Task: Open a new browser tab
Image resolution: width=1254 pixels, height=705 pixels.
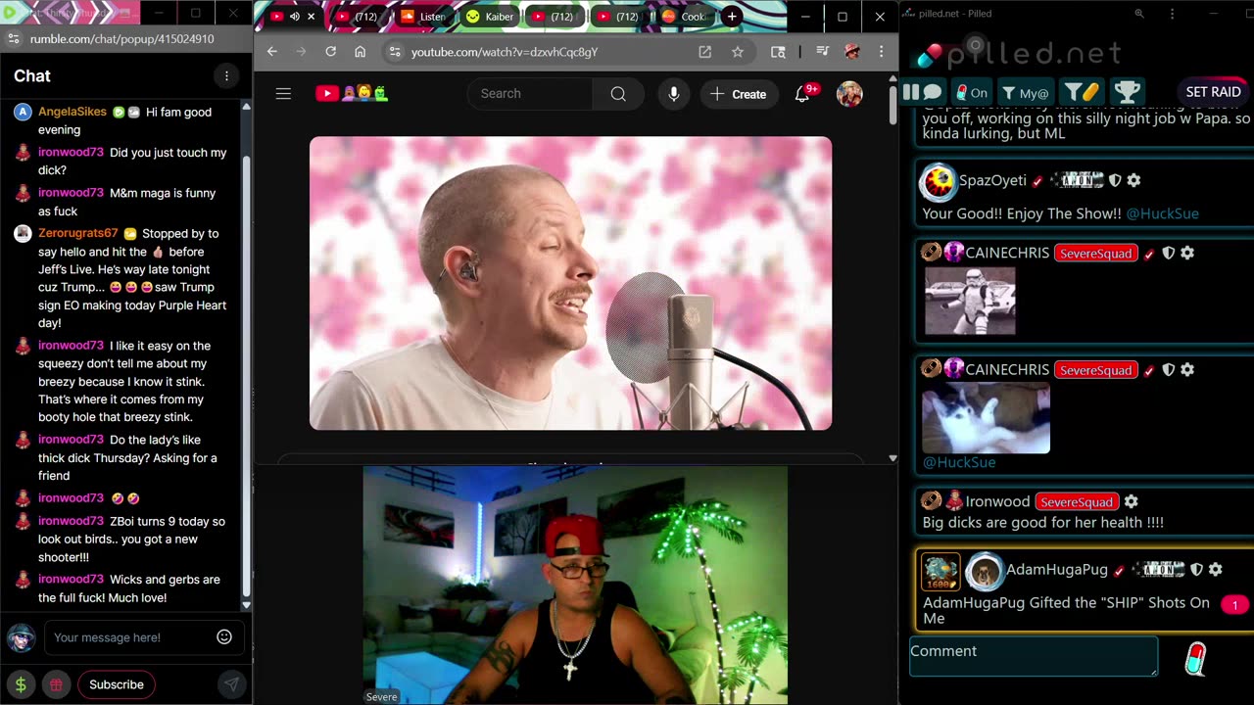Action: coord(731,17)
